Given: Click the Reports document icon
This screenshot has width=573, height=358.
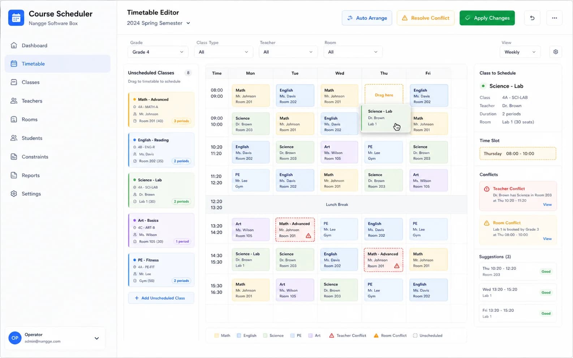Looking at the screenshot, I should (14, 175).
